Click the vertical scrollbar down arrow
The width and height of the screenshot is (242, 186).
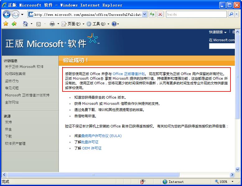tap(237, 169)
